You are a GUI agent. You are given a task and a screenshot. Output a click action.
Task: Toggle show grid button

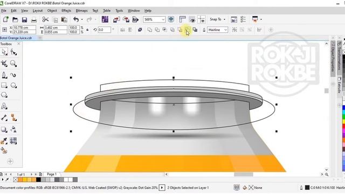coord(192,19)
